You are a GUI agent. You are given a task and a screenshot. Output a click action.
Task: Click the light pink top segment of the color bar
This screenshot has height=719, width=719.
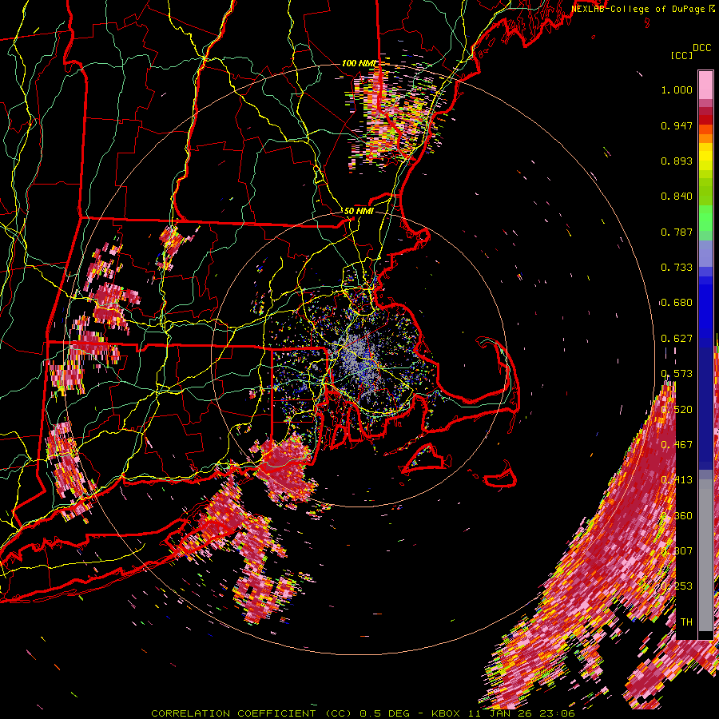[x=705, y=85]
